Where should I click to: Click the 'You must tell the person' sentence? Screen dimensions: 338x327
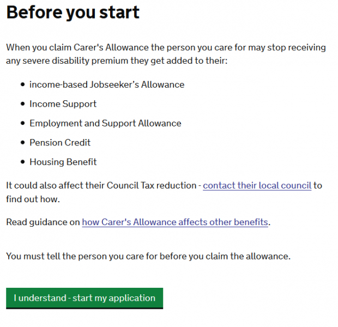[x=148, y=256]
